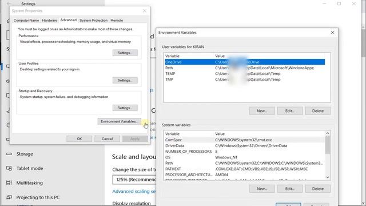366x206 pixels.
Task: Select the Advanced tab
Action: (69, 20)
